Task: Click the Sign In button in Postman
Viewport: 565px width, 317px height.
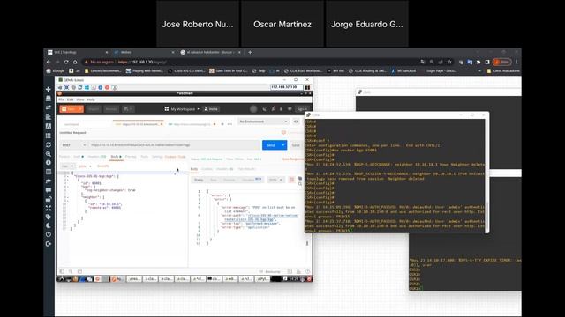Action: point(302,109)
